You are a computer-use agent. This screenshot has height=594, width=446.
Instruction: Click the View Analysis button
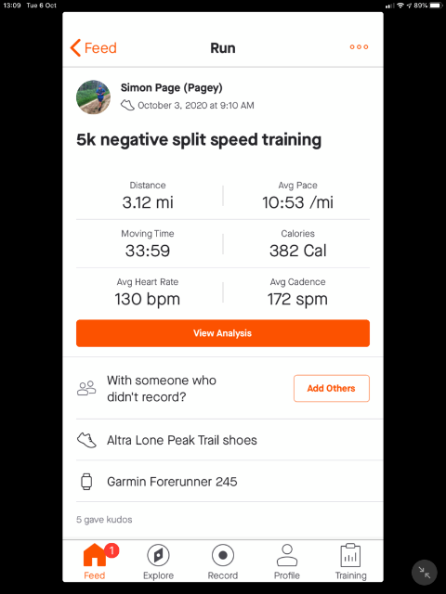click(223, 333)
